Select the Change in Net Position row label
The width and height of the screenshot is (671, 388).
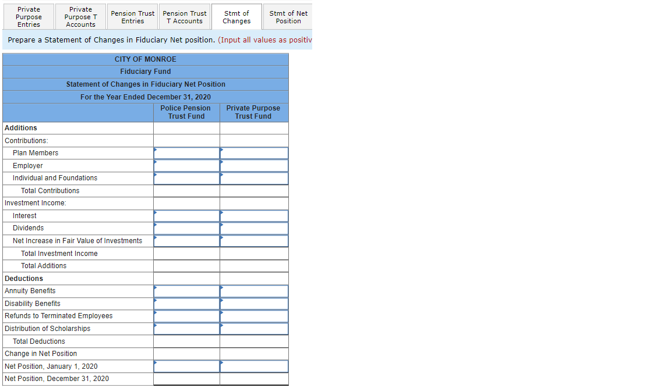pos(41,353)
